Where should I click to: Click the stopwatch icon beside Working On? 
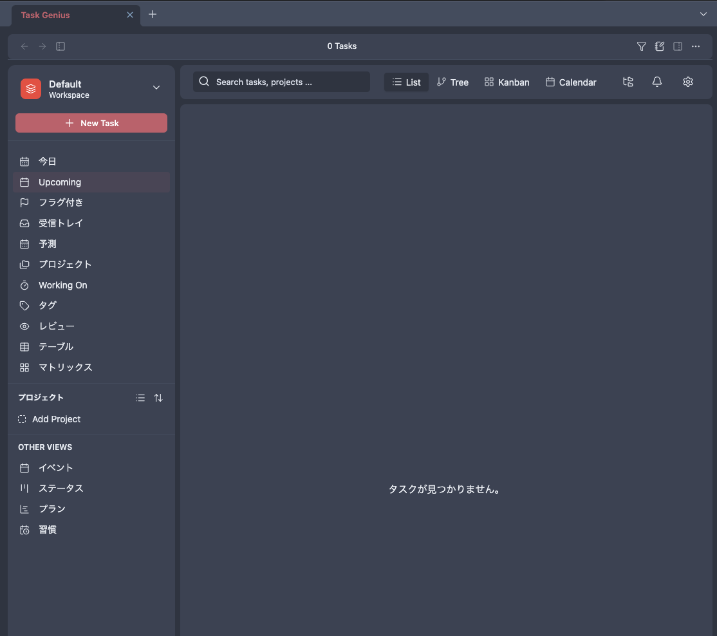point(24,285)
